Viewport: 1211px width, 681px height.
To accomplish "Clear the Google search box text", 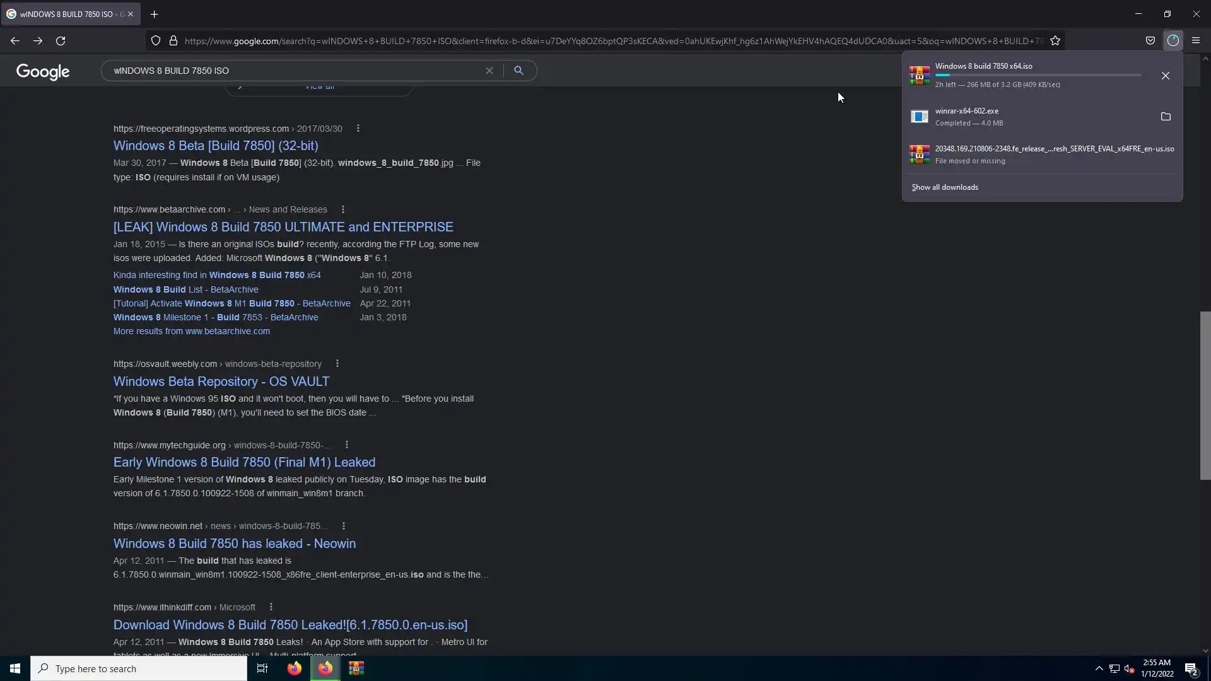I will 489,71.
